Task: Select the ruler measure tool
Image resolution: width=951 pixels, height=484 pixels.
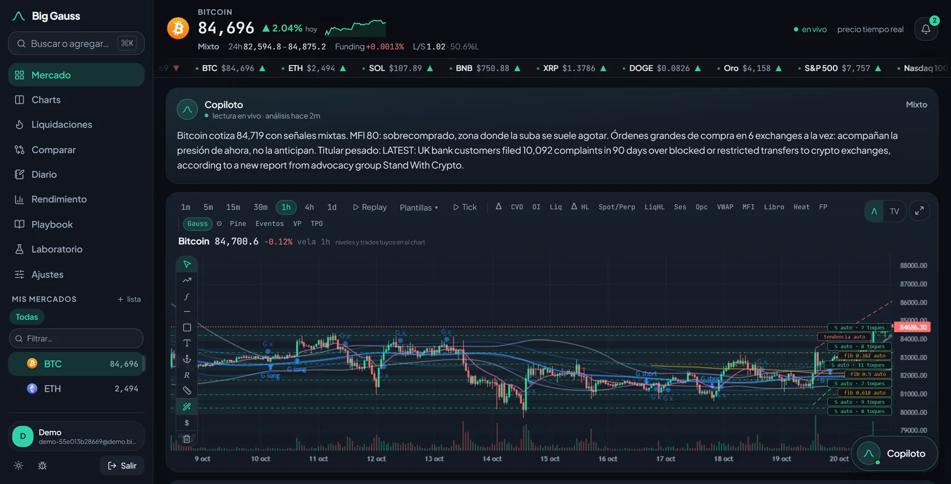Action: (x=187, y=391)
